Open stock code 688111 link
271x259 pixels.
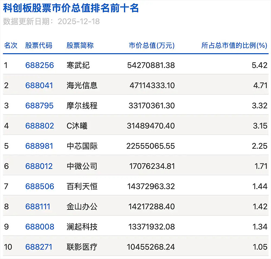pyautogui.click(x=39, y=206)
